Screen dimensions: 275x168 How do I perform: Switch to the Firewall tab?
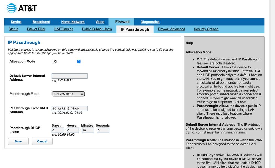(122, 22)
